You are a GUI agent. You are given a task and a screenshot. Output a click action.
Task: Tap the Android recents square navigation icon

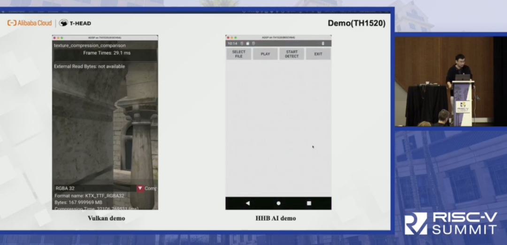point(309,203)
